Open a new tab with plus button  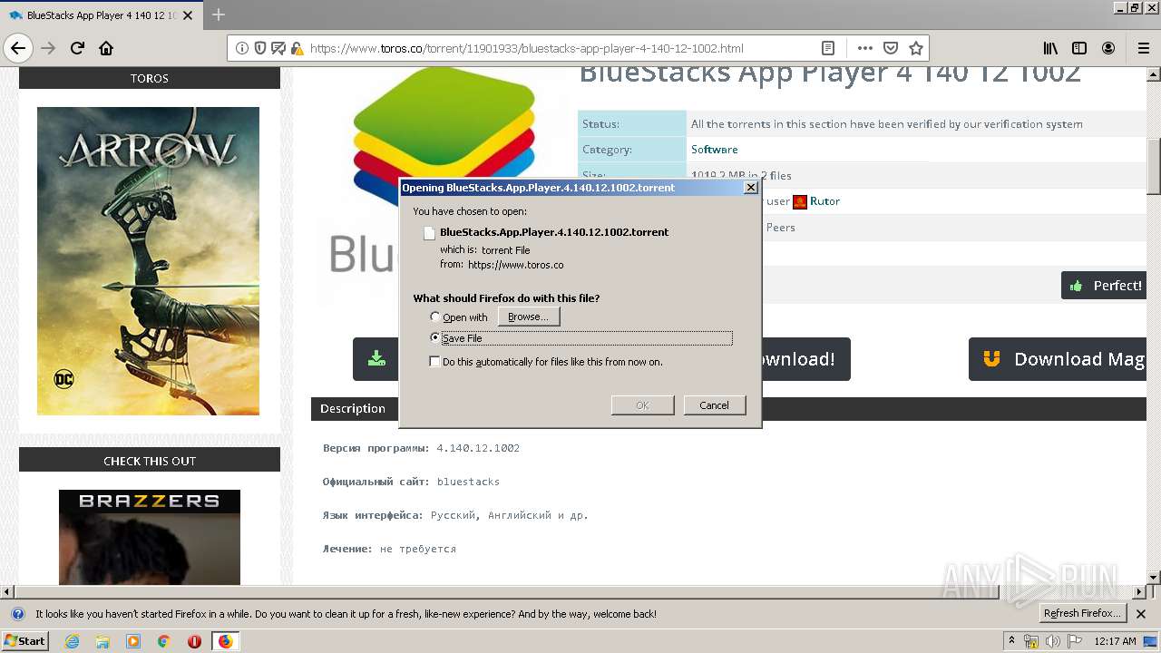[219, 15]
